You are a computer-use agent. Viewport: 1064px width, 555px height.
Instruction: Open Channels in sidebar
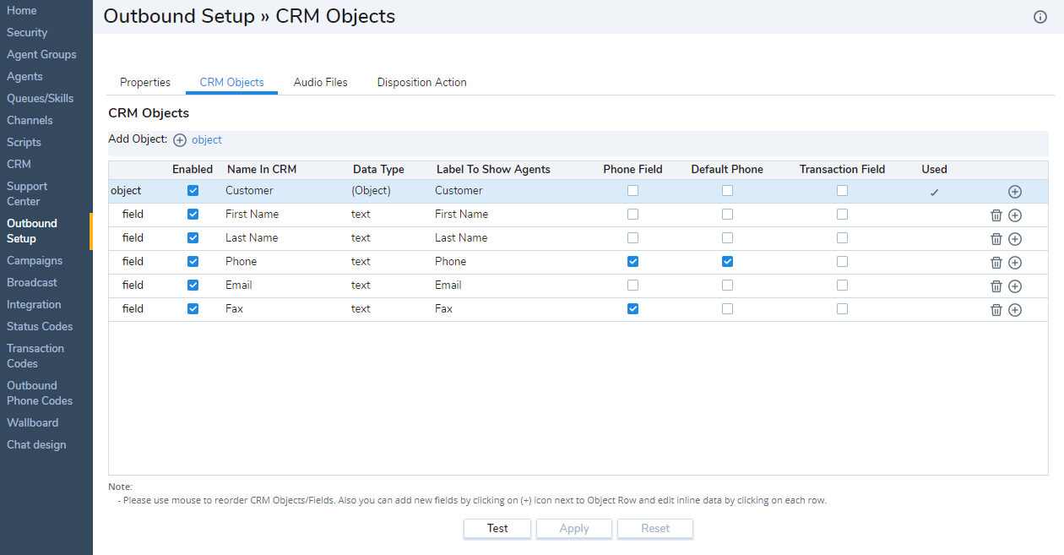[30, 120]
